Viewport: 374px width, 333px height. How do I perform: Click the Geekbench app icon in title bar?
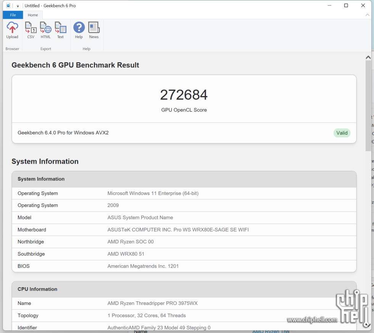(8, 5)
